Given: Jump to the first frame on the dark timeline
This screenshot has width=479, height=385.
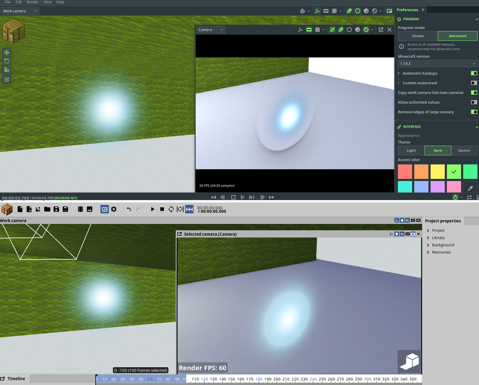Looking at the screenshot, I should [x=214, y=197].
